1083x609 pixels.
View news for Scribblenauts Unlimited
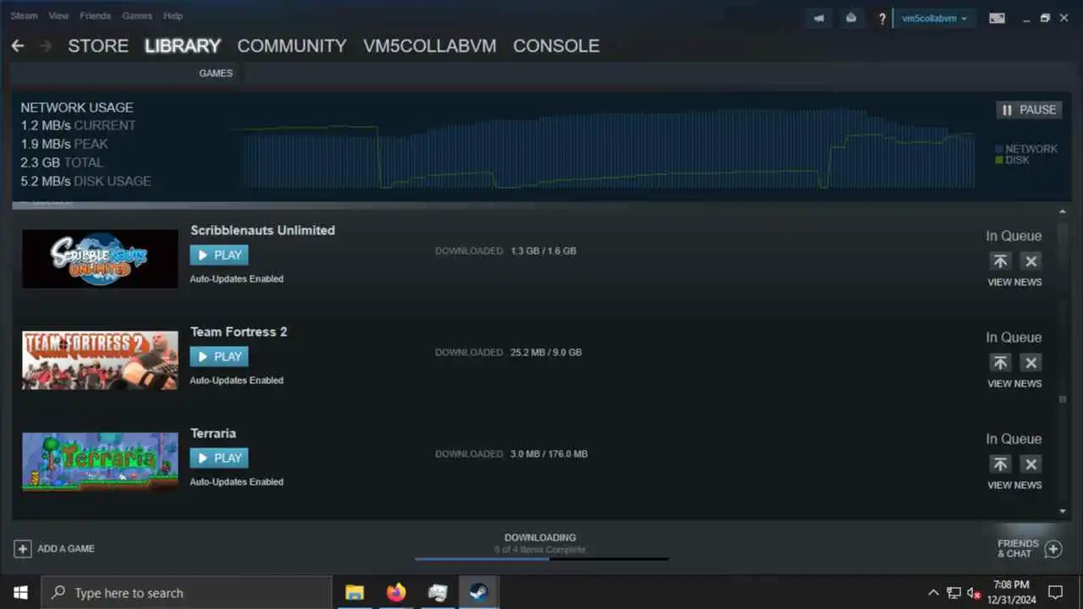pyautogui.click(x=1014, y=283)
